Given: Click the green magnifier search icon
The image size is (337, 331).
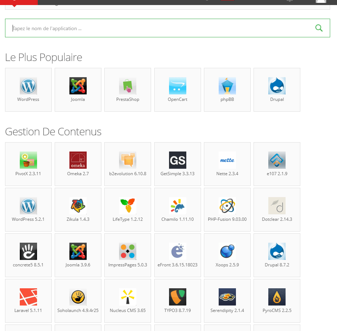Looking at the screenshot, I should [x=319, y=28].
